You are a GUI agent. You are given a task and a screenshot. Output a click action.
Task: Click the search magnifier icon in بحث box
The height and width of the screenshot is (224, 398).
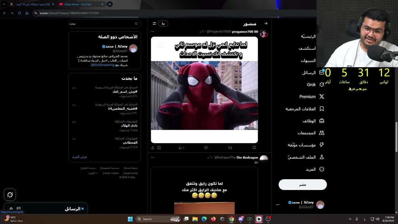pos(136,24)
